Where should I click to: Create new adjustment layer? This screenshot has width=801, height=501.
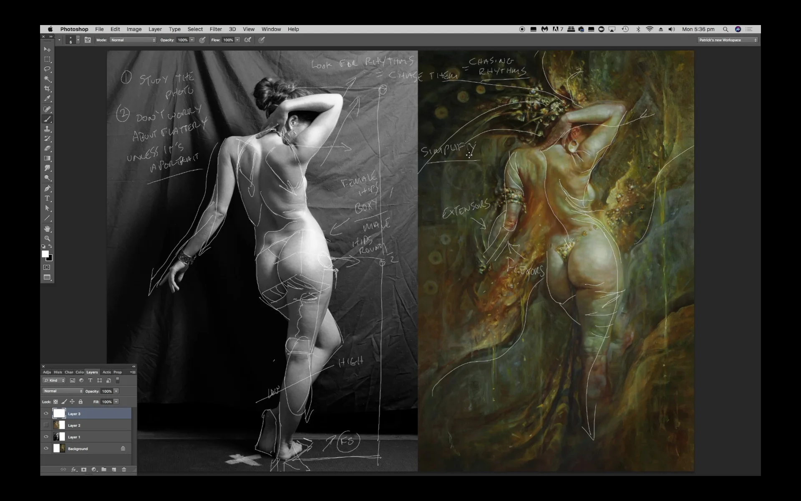(x=94, y=469)
